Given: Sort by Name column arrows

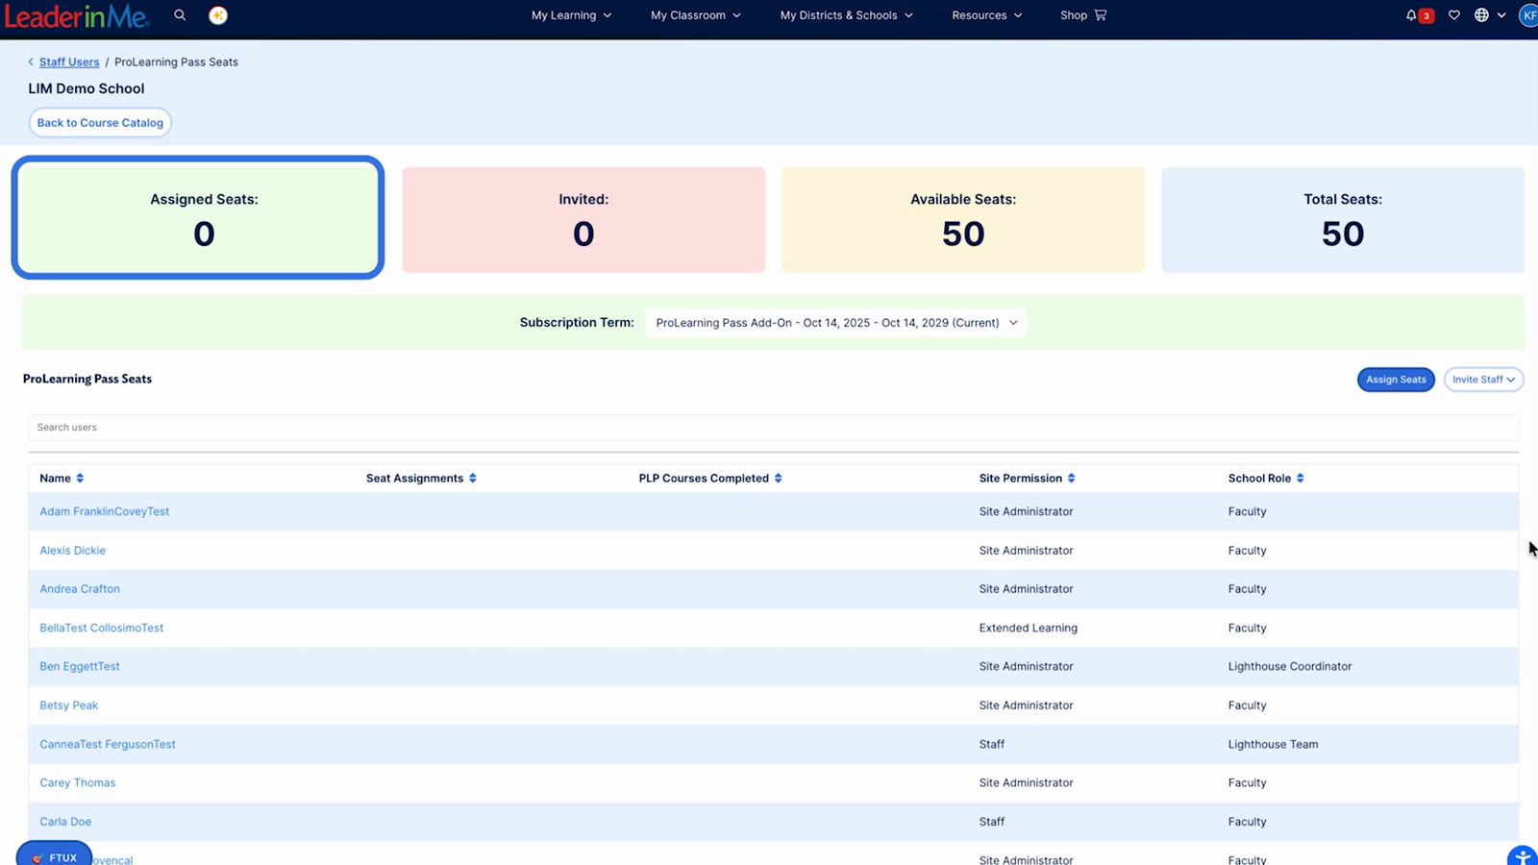Looking at the screenshot, I should tap(80, 478).
